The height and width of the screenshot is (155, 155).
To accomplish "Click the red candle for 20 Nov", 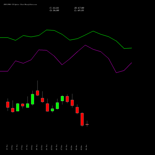I will coord(38,93).
